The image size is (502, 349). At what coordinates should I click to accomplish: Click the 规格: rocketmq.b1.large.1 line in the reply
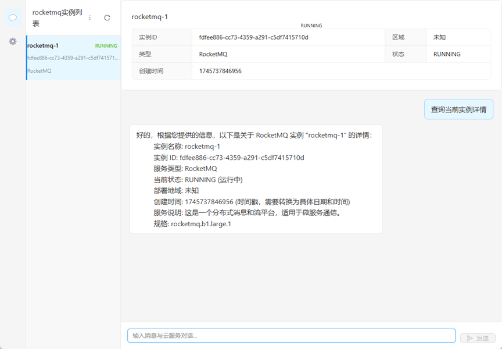point(192,224)
